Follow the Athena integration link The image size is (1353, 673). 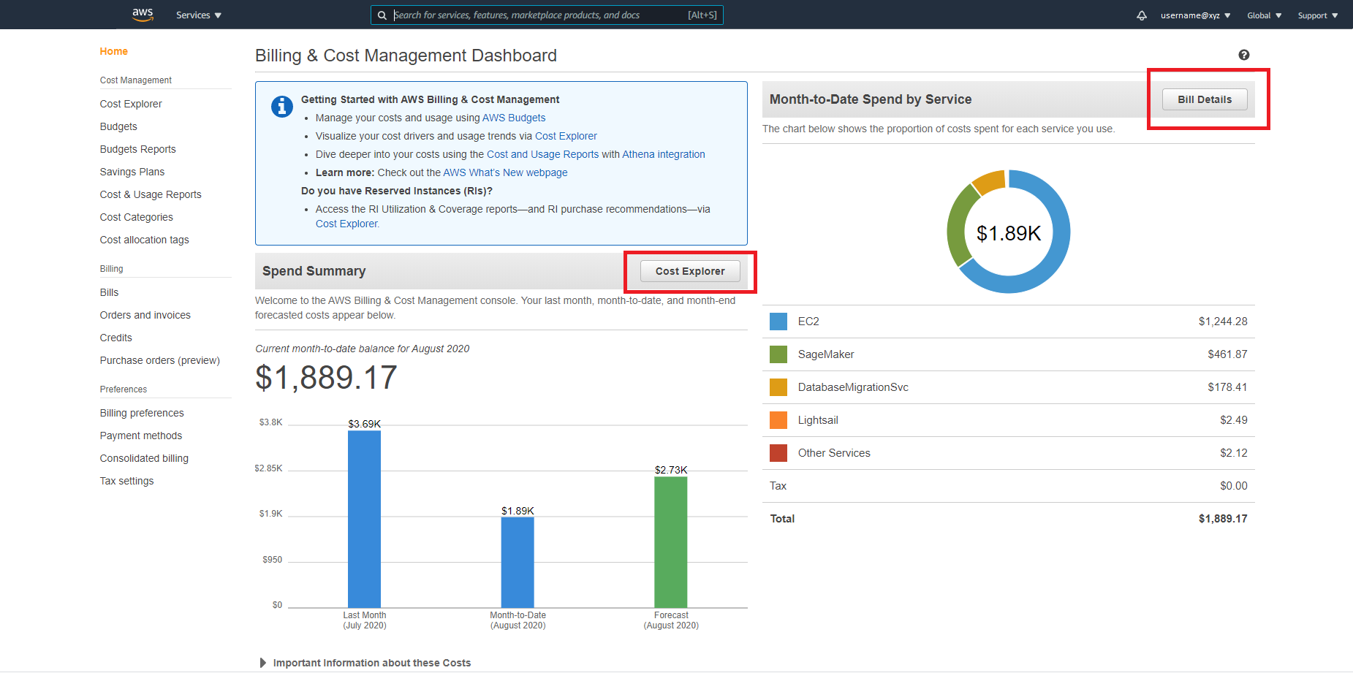pyautogui.click(x=664, y=154)
